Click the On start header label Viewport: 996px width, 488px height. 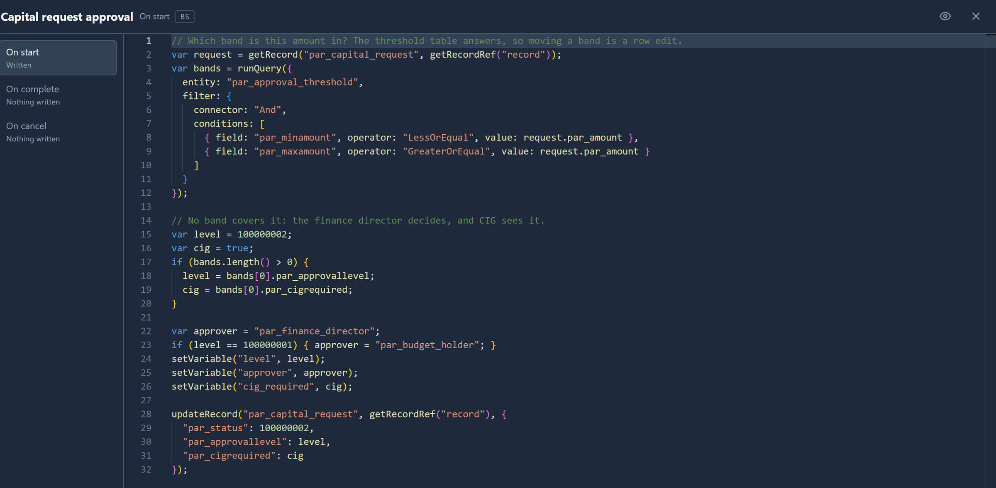tap(154, 17)
